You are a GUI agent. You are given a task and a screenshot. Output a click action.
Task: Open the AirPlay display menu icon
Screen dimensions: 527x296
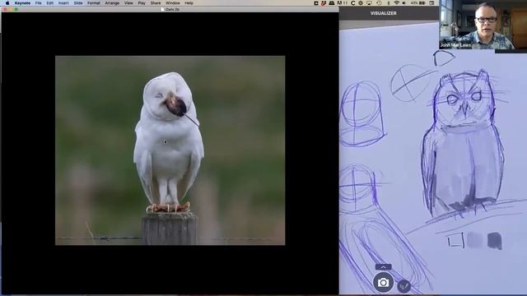369,3
